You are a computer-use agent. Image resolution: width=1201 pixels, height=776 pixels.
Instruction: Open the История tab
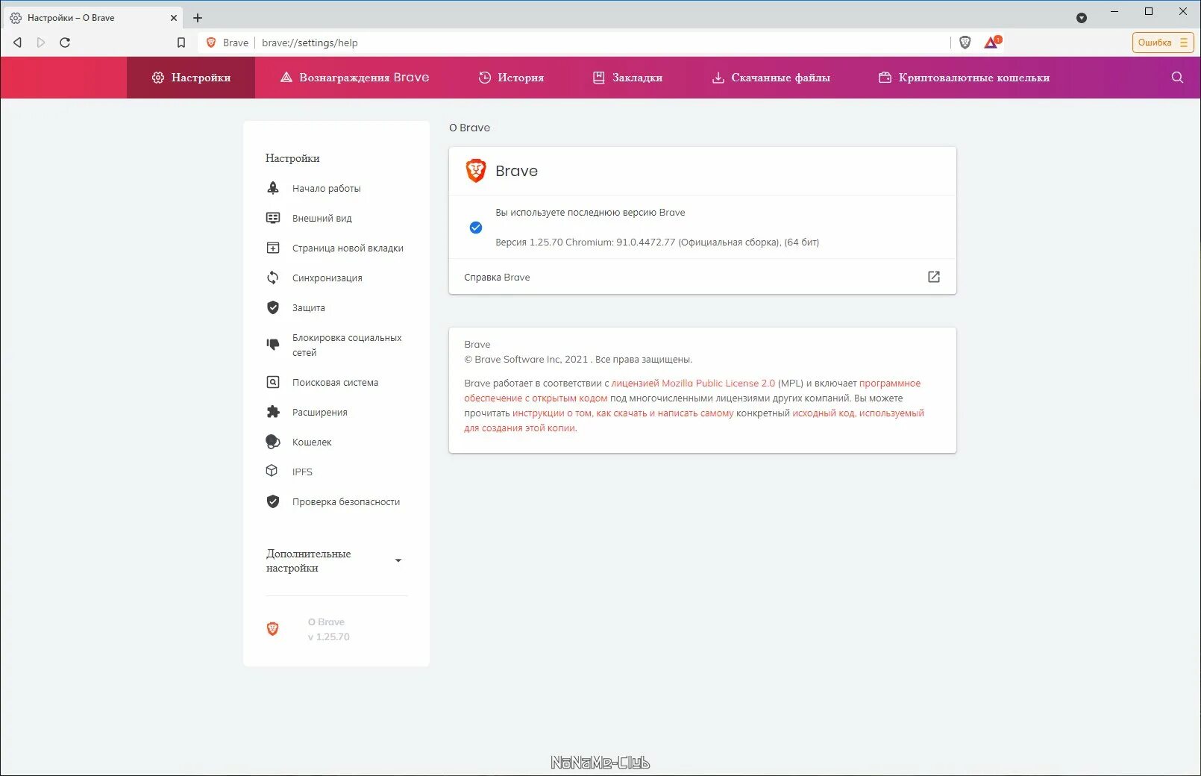pos(511,78)
